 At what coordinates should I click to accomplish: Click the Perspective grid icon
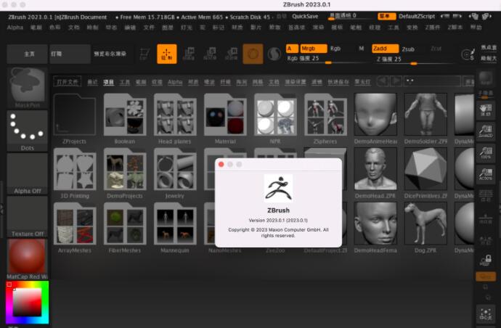(486, 195)
